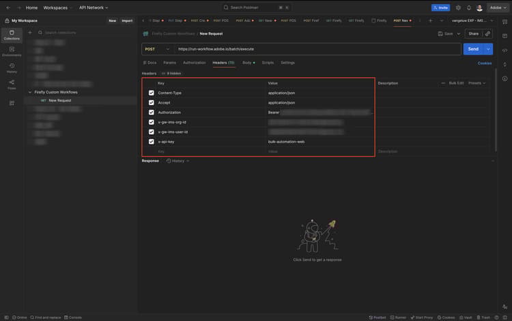This screenshot has width=512, height=321.
Task: Open the info icon in right sidebar
Action: coord(504,78)
